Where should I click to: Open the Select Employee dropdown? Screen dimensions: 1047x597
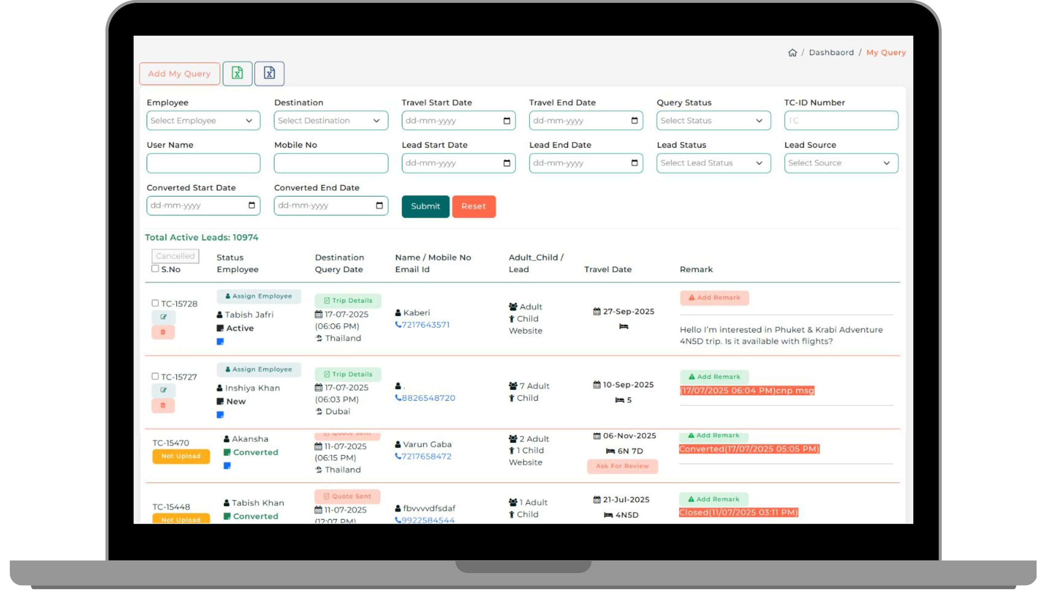203,121
